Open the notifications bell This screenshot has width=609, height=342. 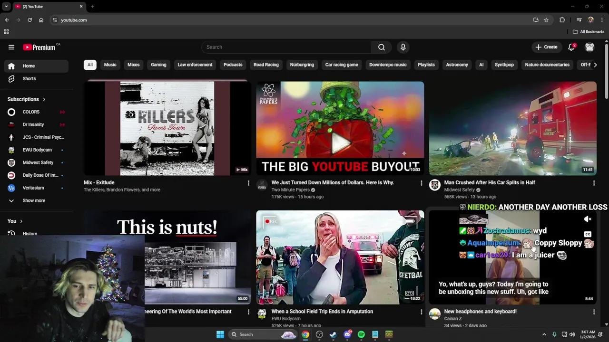[571, 47]
